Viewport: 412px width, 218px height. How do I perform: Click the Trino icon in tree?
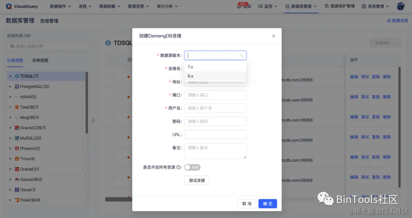(x=17, y=159)
